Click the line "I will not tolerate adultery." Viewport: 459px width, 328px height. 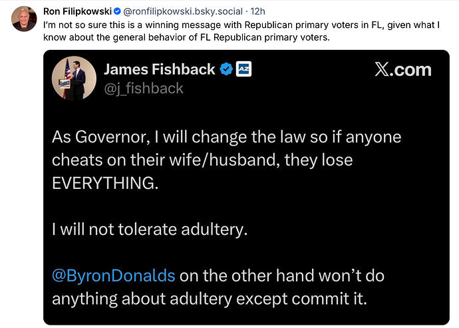tap(150, 230)
